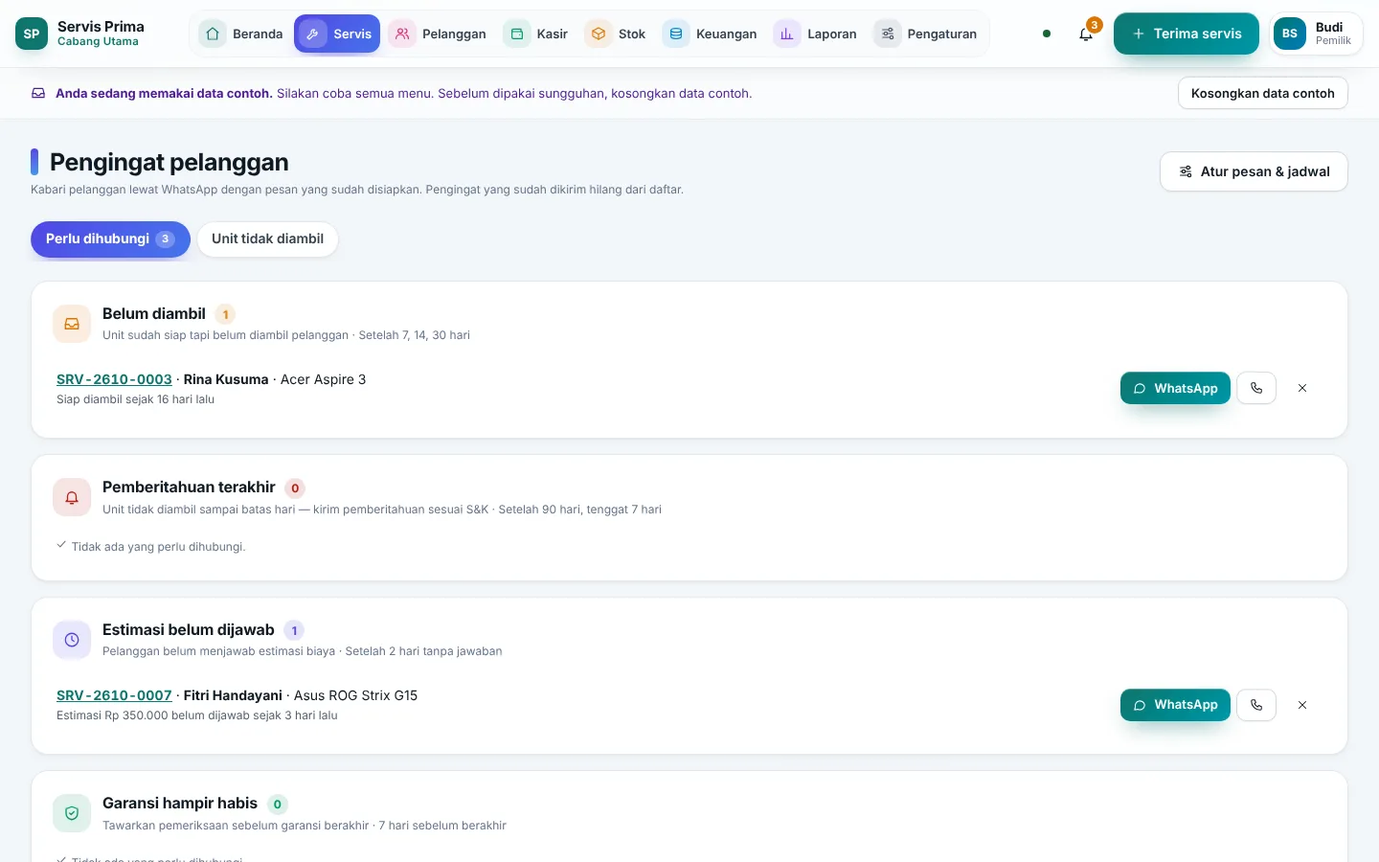
Task: Click the SP logo badge
Action: [32, 34]
